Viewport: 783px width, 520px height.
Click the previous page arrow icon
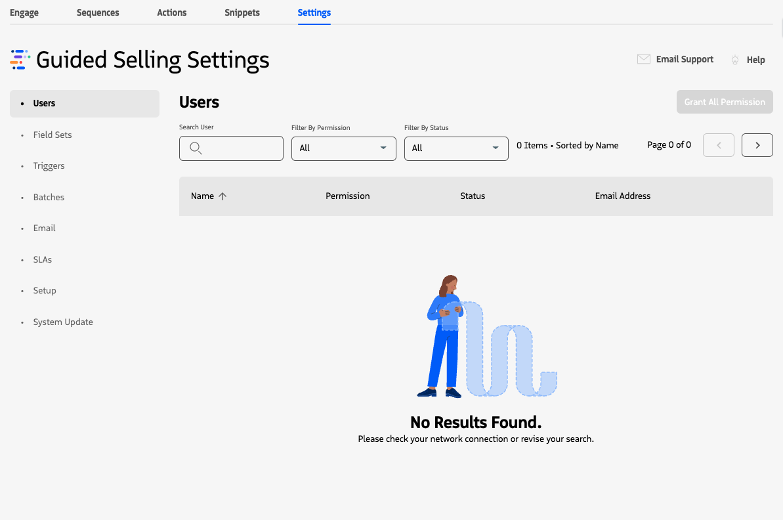[718, 144]
